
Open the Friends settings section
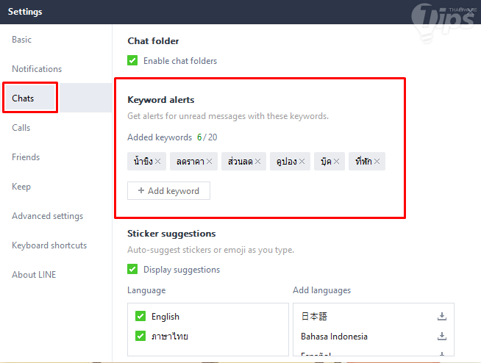pos(56,157)
